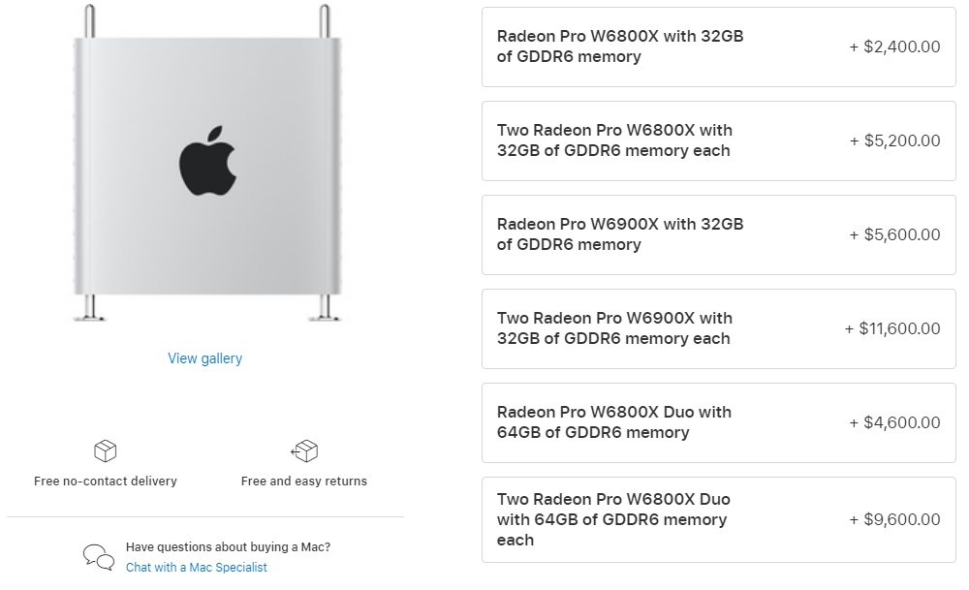This screenshot has height=590, width=969.
Task: Click the + $11,600.00 price
Action: 892,328
